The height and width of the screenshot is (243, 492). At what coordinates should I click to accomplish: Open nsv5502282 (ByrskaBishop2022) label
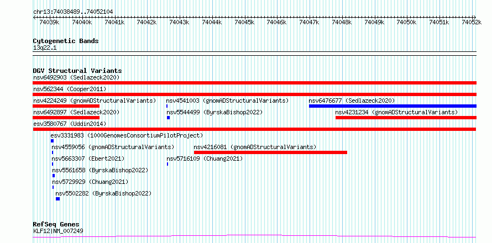[x=103, y=193]
